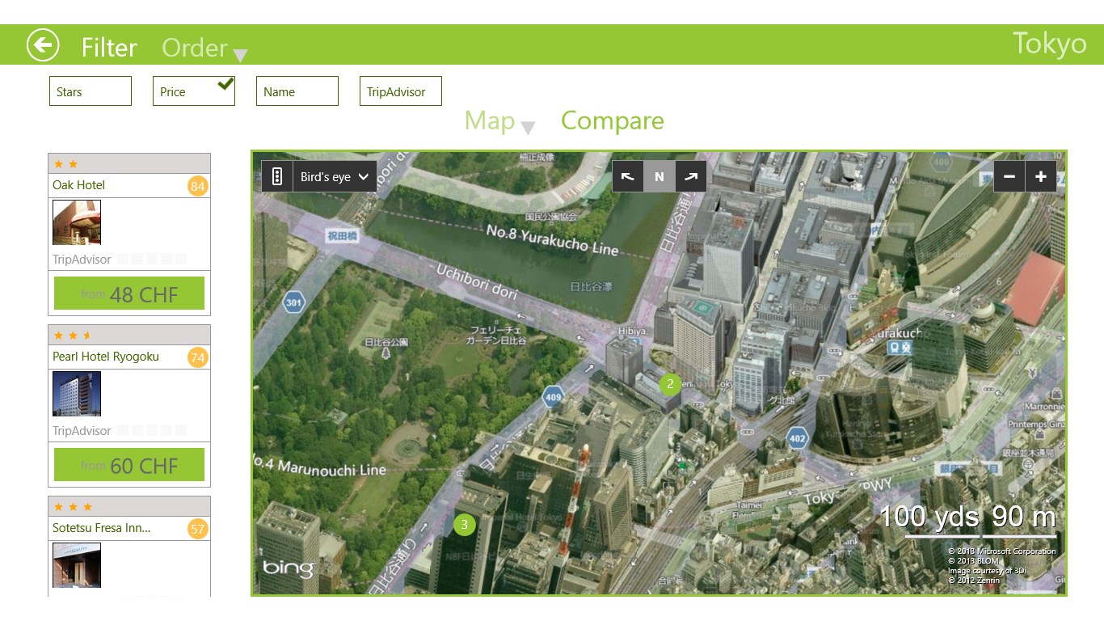Zoom in the map with plus button
1104x621 pixels.
[x=1041, y=176]
